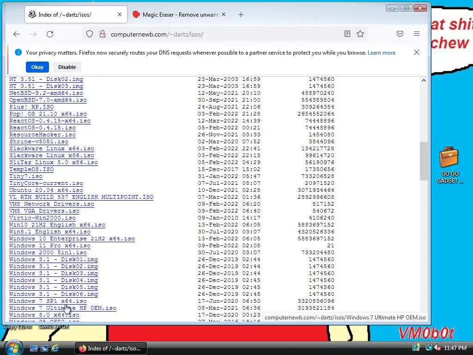Open OpenBSD-7.0-amd64.iso link
473x355 pixels.
click(x=48, y=100)
